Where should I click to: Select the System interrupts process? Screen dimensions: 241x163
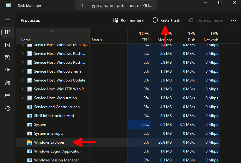click(x=118, y=134)
